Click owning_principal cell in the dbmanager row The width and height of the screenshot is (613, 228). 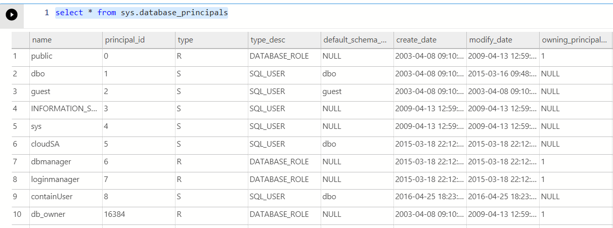576,162
